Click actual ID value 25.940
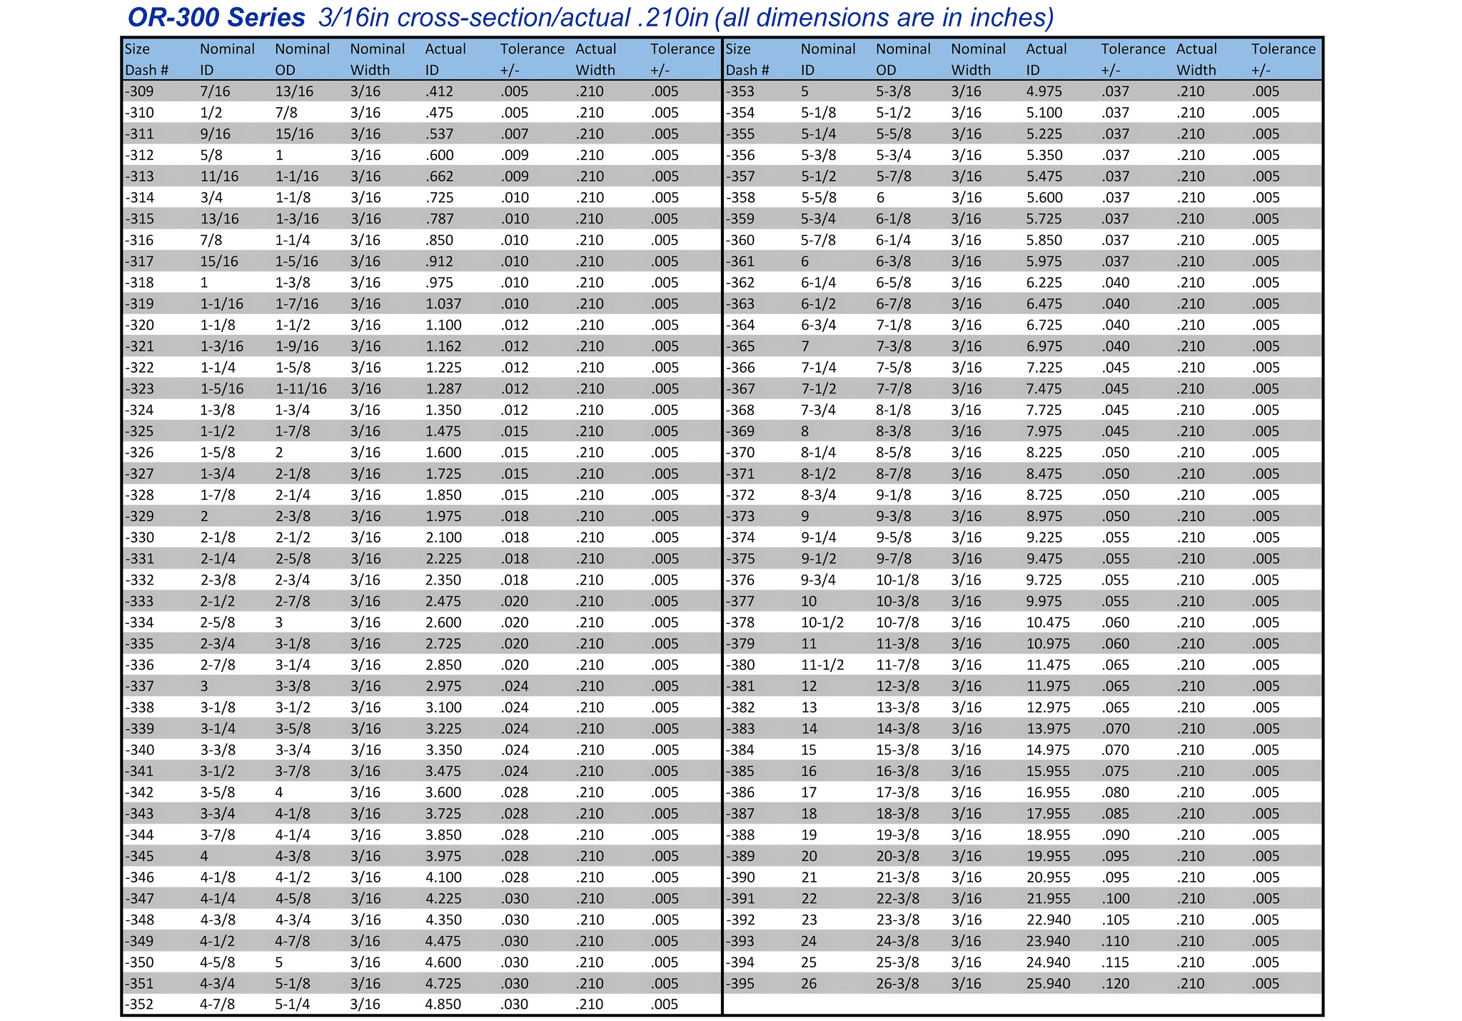1462x1021 pixels. 1048,984
